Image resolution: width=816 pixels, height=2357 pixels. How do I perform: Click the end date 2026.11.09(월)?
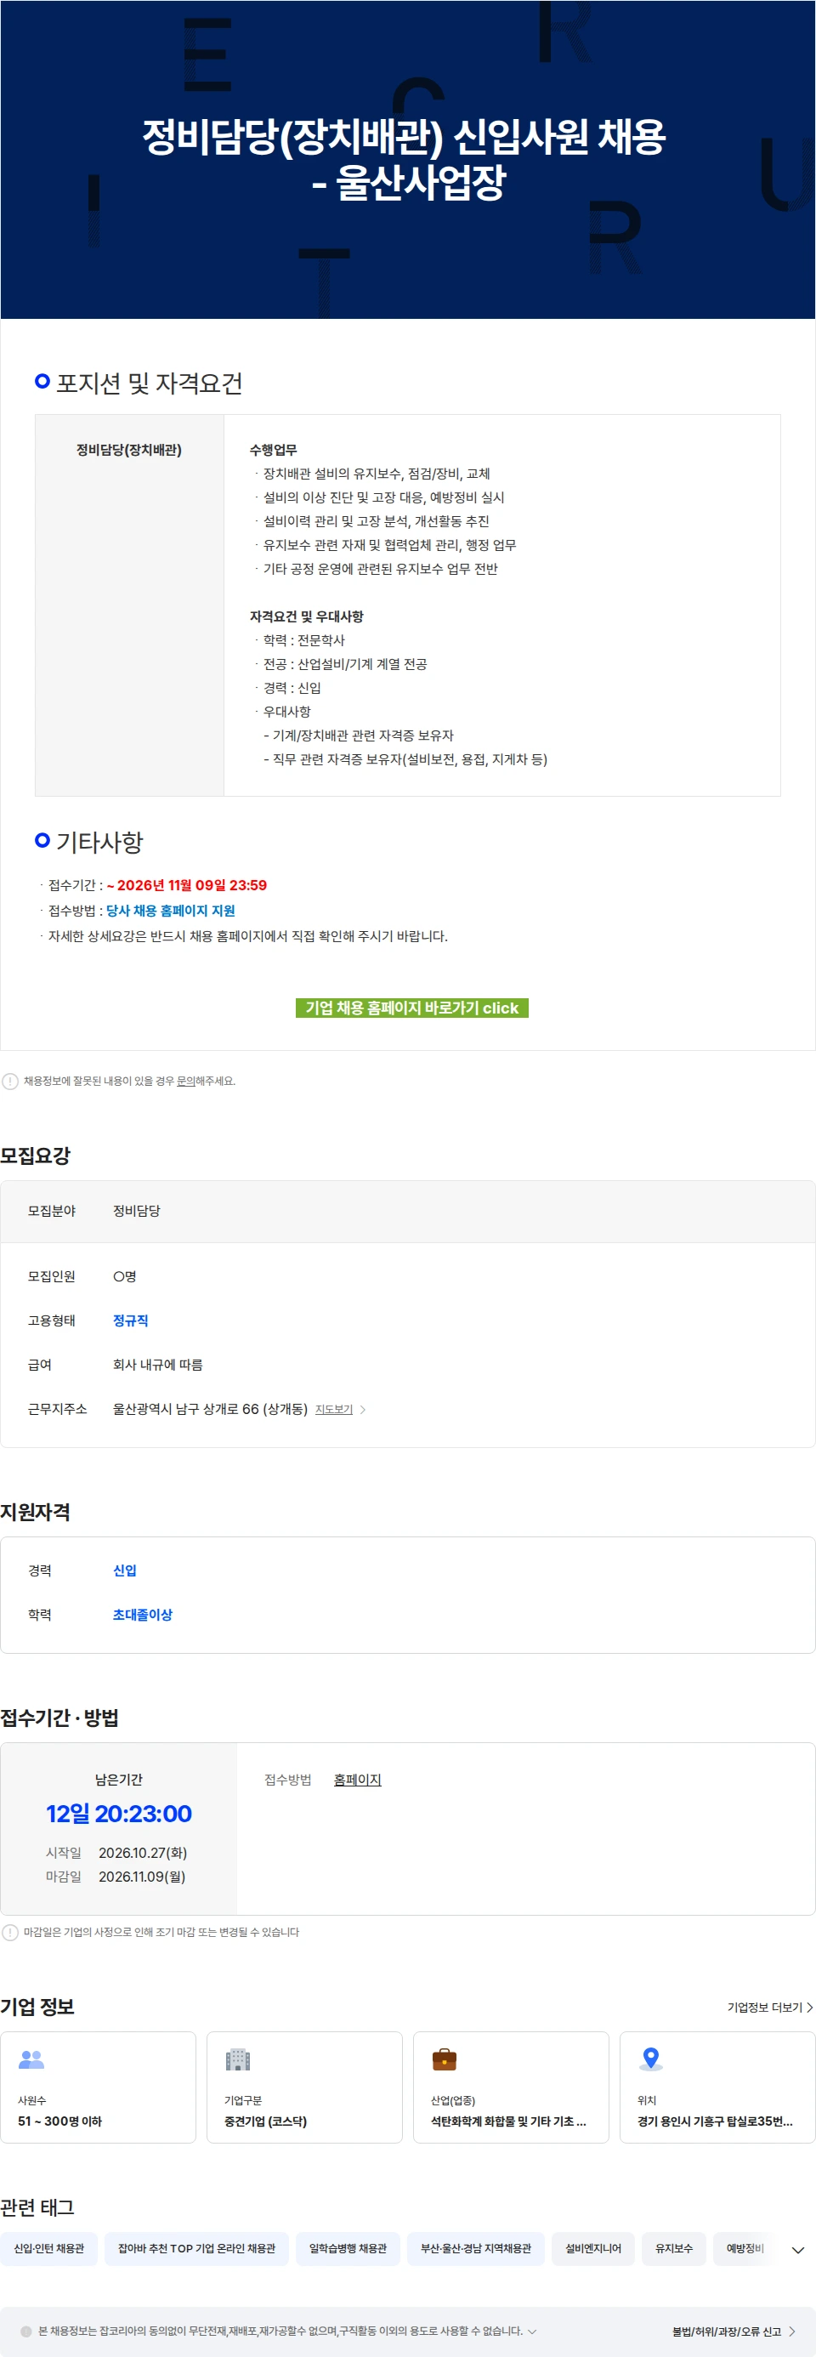[x=142, y=1877]
